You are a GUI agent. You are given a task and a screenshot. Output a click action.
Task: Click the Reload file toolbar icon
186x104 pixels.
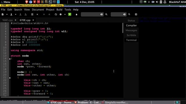pos(32,14)
